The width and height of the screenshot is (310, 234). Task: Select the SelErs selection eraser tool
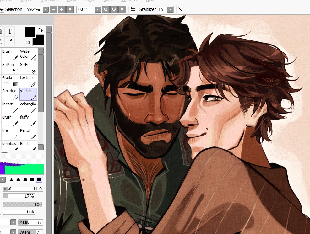[x=28, y=68]
